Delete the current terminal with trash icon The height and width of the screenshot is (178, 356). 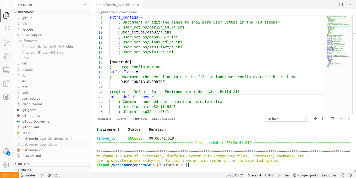point(332,119)
